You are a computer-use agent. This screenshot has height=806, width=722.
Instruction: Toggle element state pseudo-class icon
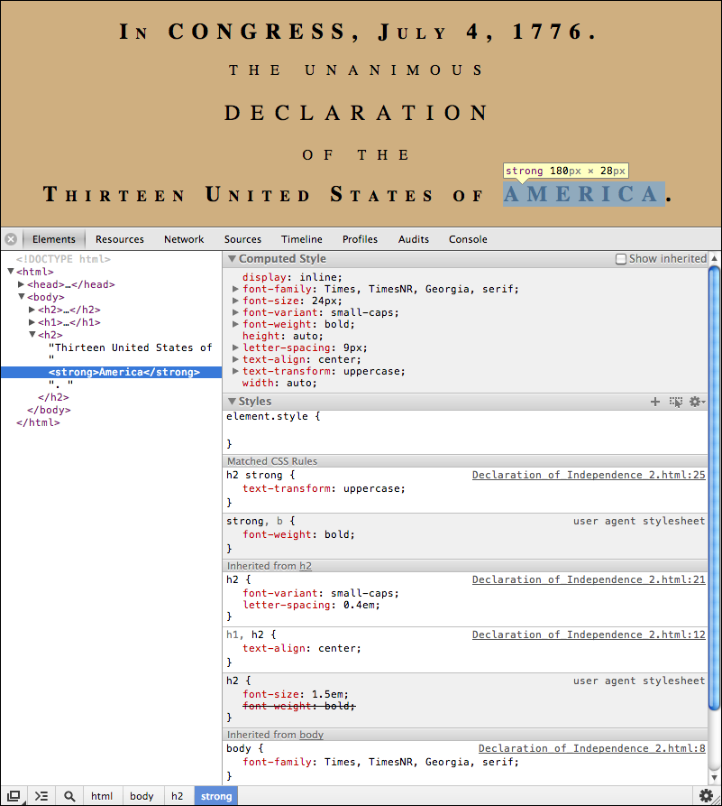pos(676,402)
